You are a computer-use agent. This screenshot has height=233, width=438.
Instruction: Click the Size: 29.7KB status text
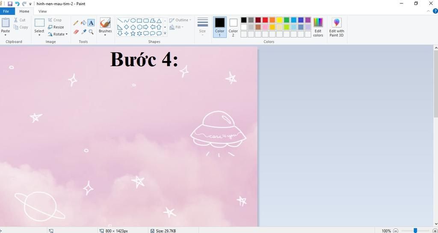[166, 231]
